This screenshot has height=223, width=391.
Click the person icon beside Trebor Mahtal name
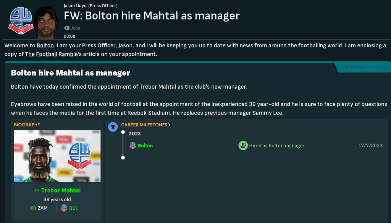37,190
